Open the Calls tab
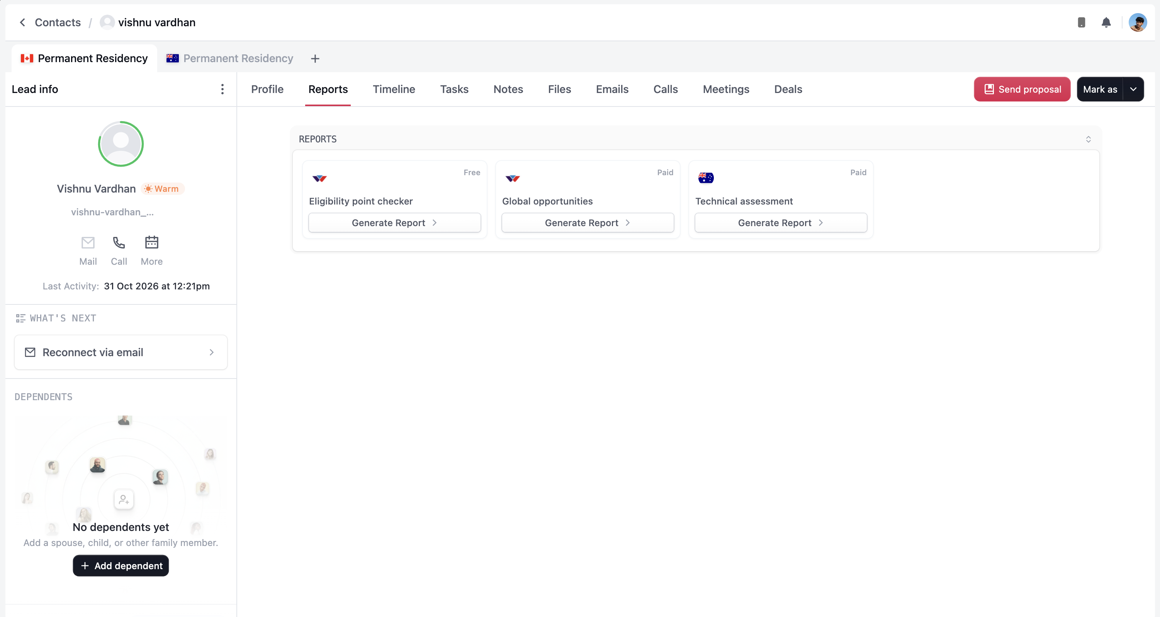This screenshot has width=1160, height=617. point(666,89)
